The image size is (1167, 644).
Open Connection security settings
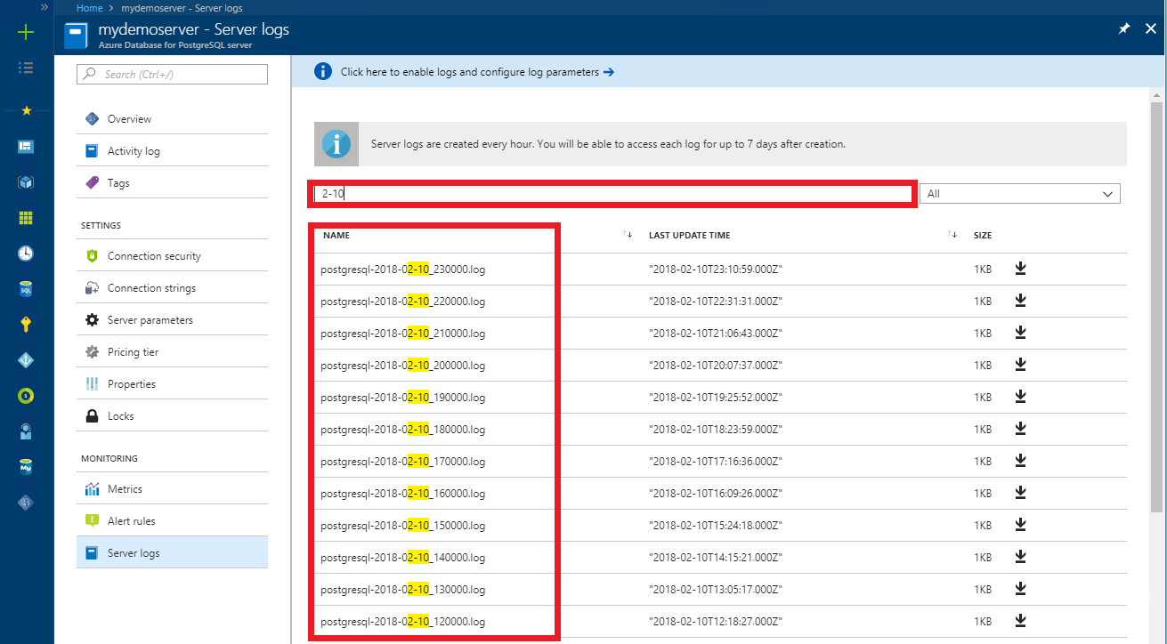click(x=172, y=256)
